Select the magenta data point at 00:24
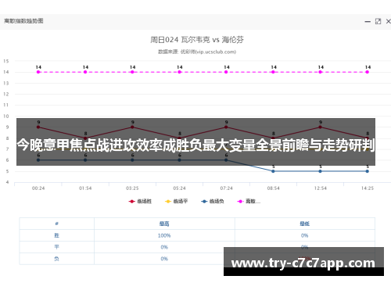This screenshot has height=283, width=391. coord(38,72)
